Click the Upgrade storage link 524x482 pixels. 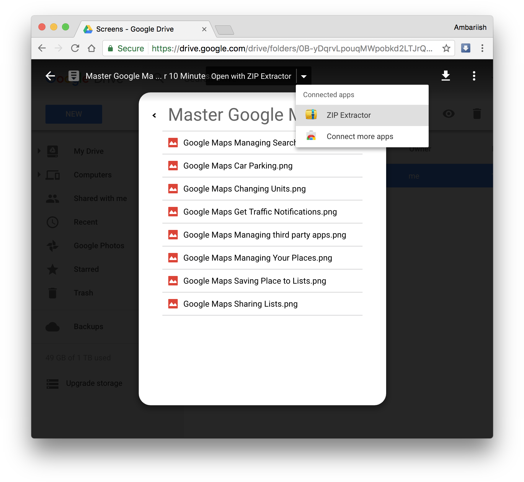pyautogui.click(x=94, y=383)
